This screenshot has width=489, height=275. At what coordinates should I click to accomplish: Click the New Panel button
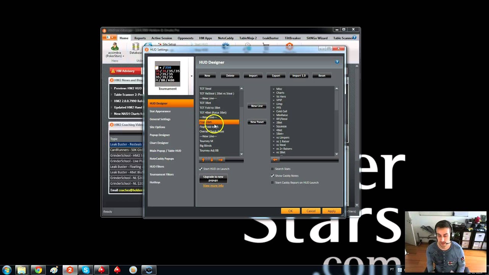click(x=257, y=122)
